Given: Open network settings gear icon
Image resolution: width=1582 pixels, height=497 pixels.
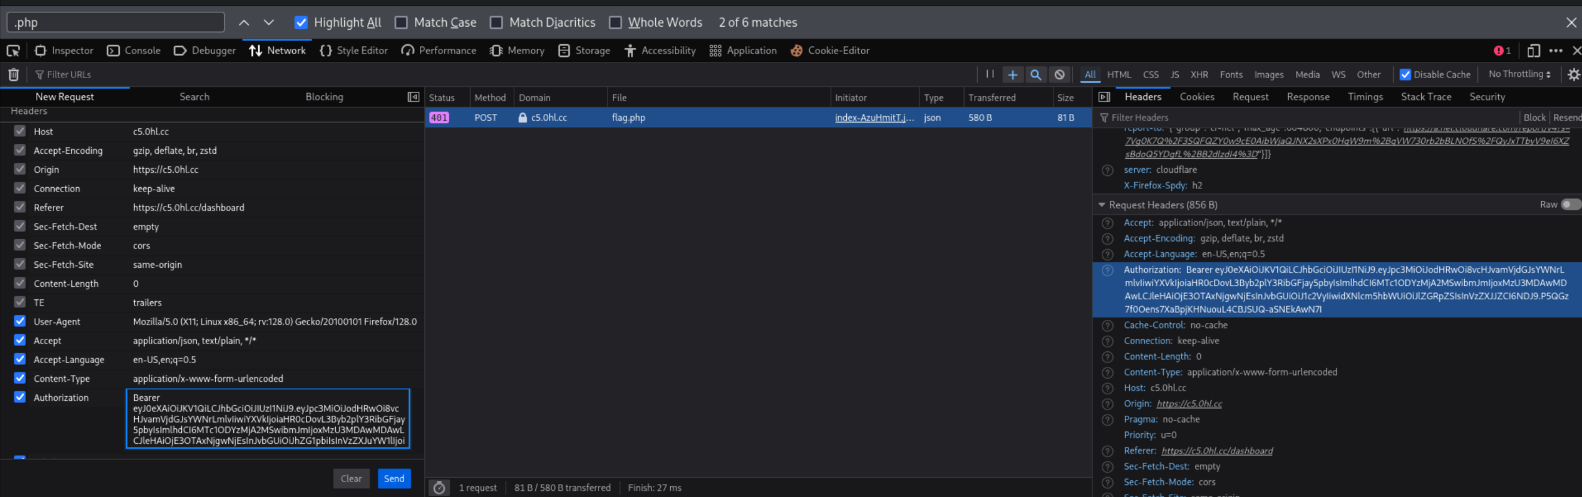Looking at the screenshot, I should pyautogui.click(x=1573, y=74).
